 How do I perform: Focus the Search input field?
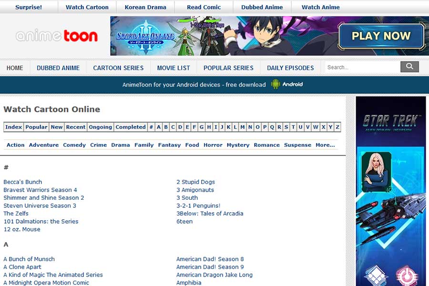click(363, 67)
